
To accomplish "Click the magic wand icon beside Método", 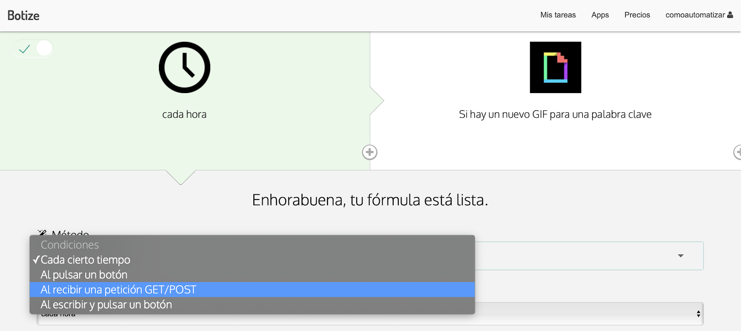I will pyautogui.click(x=42, y=232).
